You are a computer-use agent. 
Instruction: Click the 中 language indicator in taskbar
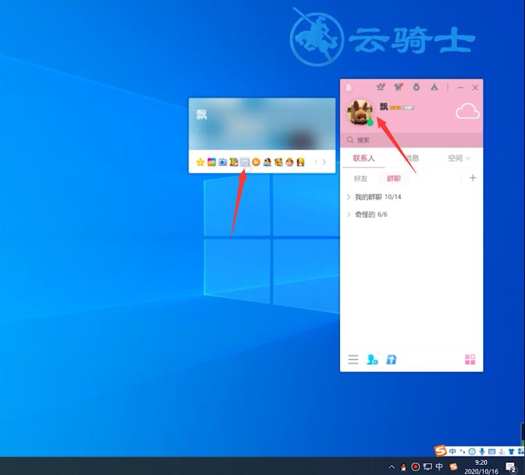[439, 467]
